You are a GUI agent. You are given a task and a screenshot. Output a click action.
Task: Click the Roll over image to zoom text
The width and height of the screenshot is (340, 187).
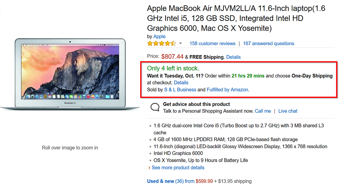point(70,148)
